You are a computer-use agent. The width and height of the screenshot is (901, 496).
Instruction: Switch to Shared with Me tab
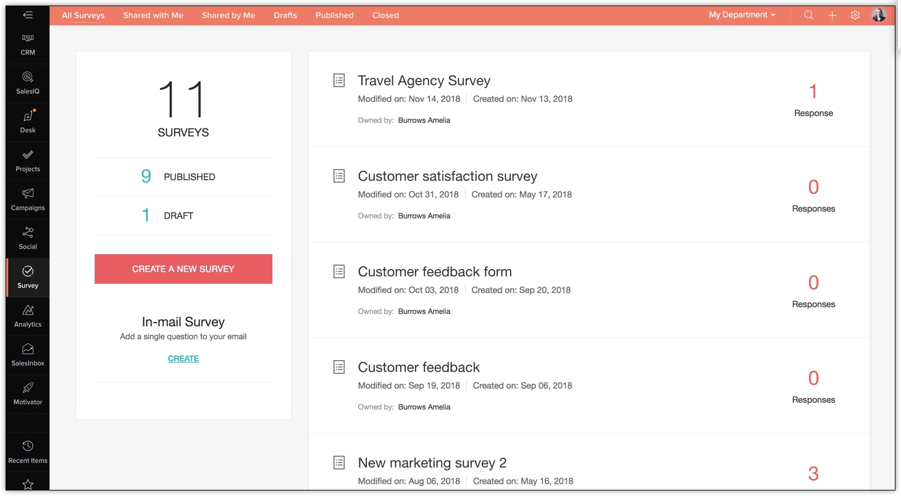tap(153, 15)
